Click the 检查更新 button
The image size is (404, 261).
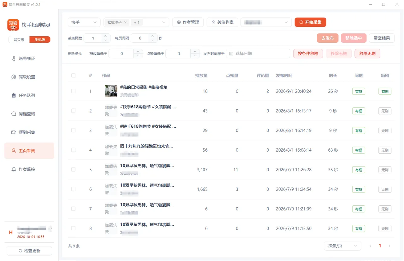click(x=29, y=251)
